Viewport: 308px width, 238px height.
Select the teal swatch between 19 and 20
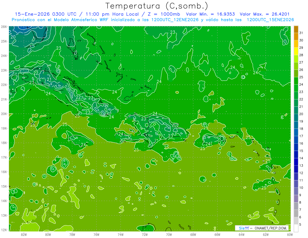296,117
